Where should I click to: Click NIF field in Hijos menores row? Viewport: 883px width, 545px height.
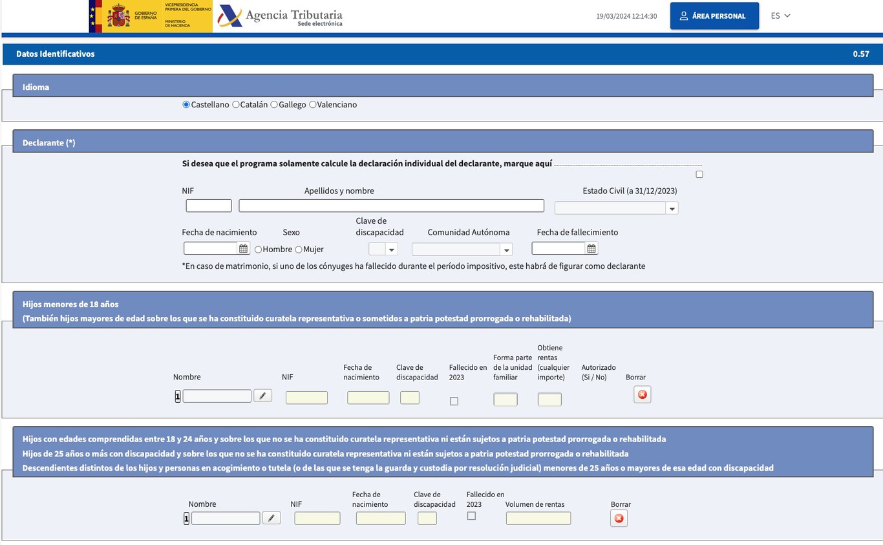click(x=306, y=398)
